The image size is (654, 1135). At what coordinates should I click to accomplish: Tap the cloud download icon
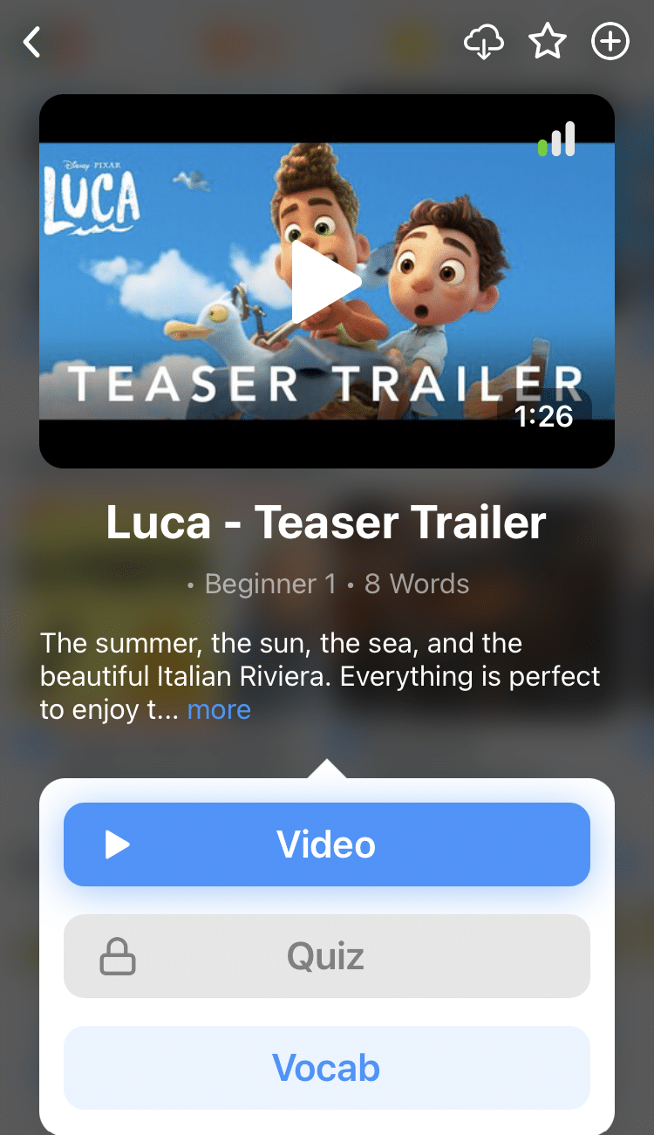point(484,42)
